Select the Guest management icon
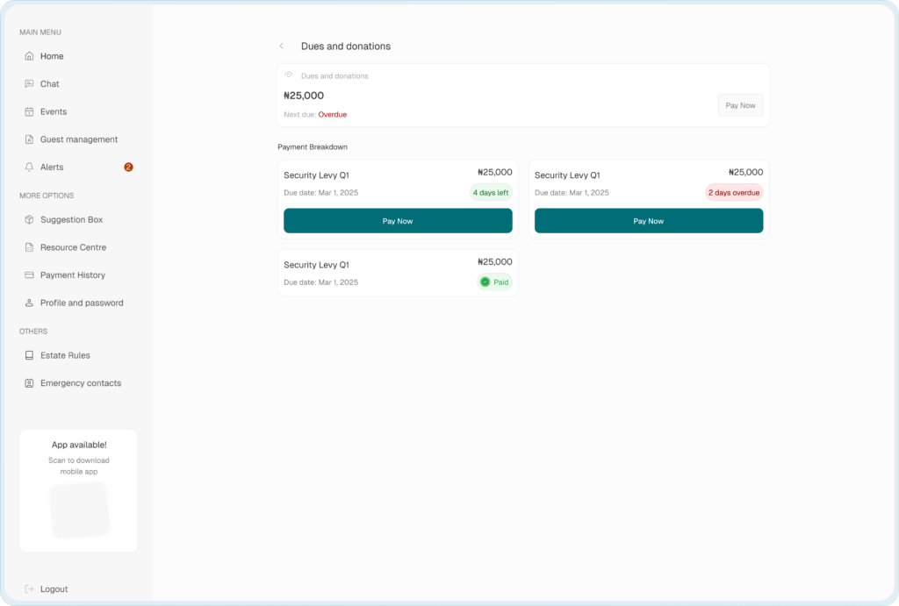 [29, 139]
